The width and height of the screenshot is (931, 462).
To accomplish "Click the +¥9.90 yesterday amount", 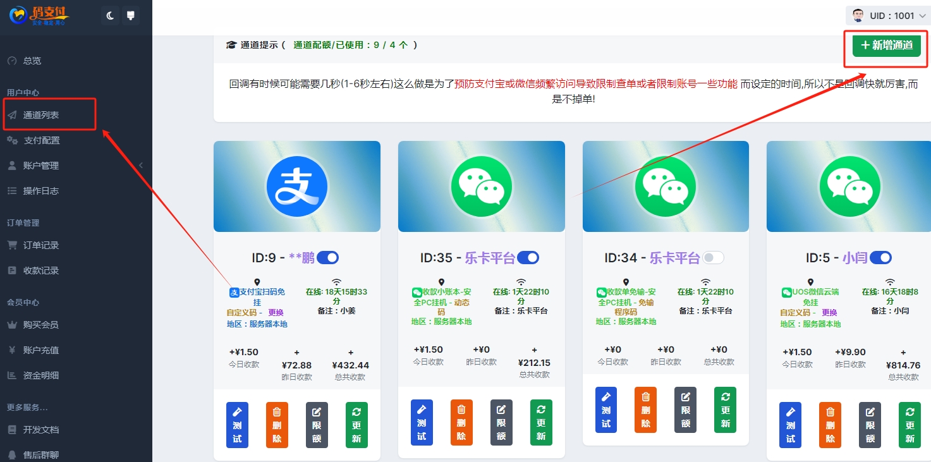I will [x=851, y=353].
